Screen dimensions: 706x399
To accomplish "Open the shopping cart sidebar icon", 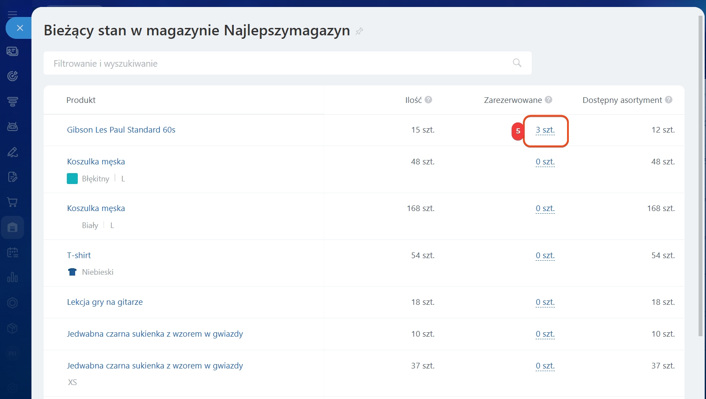I will (x=13, y=202).
